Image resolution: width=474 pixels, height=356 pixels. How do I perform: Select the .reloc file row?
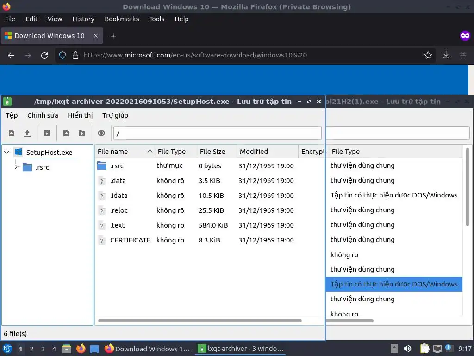pos(210,210)
